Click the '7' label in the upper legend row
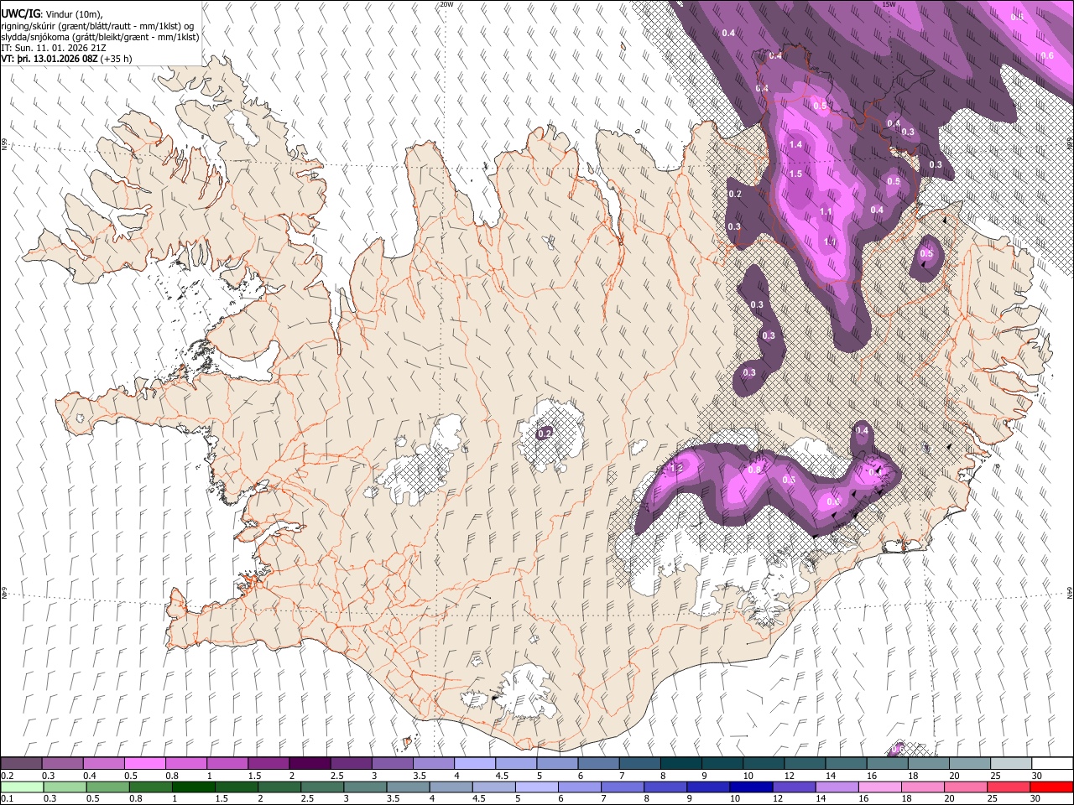 [623, 776]
